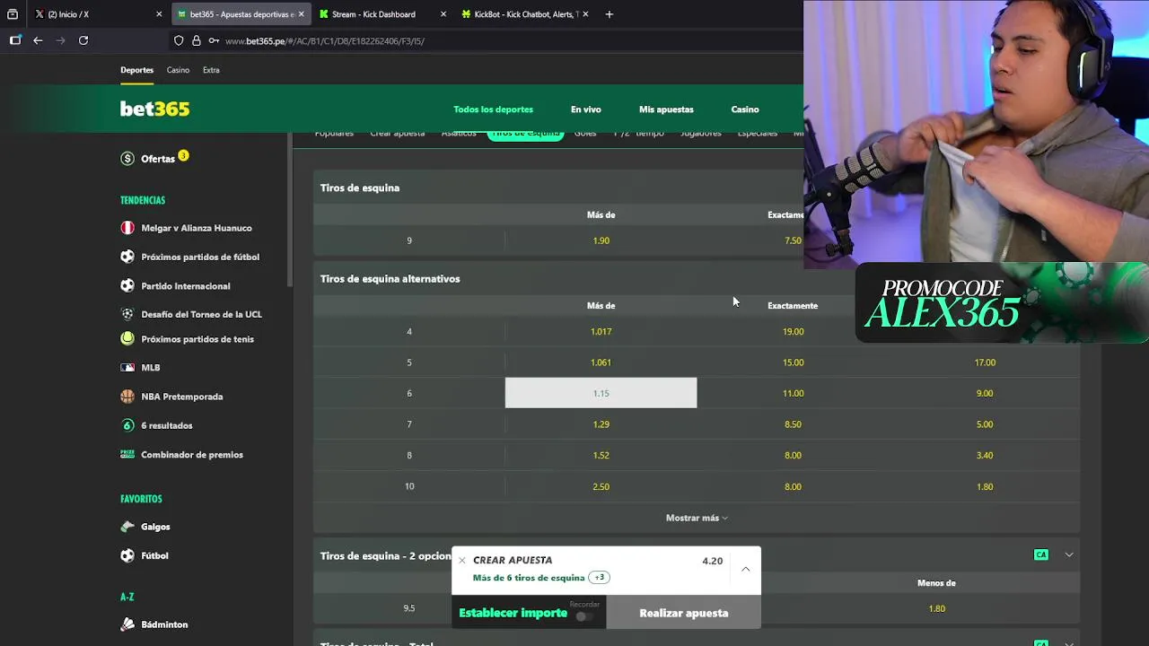The height and width of the screenshot is (646, 1149).
Task: Open Casino in the green header
Action: [745, 109]
